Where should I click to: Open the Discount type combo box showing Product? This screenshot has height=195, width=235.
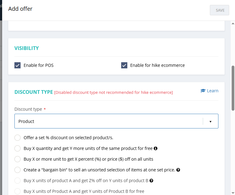[107, 121]
